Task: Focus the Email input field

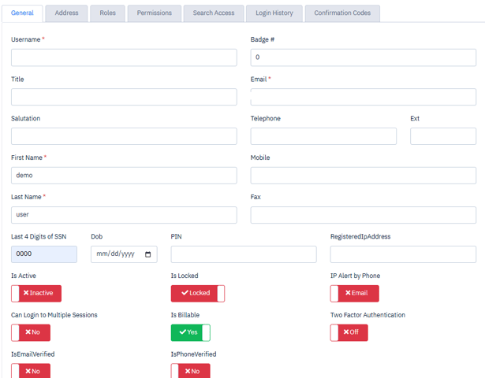Action: click(363, 97)
